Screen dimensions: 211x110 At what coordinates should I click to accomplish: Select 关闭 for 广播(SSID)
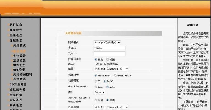pos(107,59)
